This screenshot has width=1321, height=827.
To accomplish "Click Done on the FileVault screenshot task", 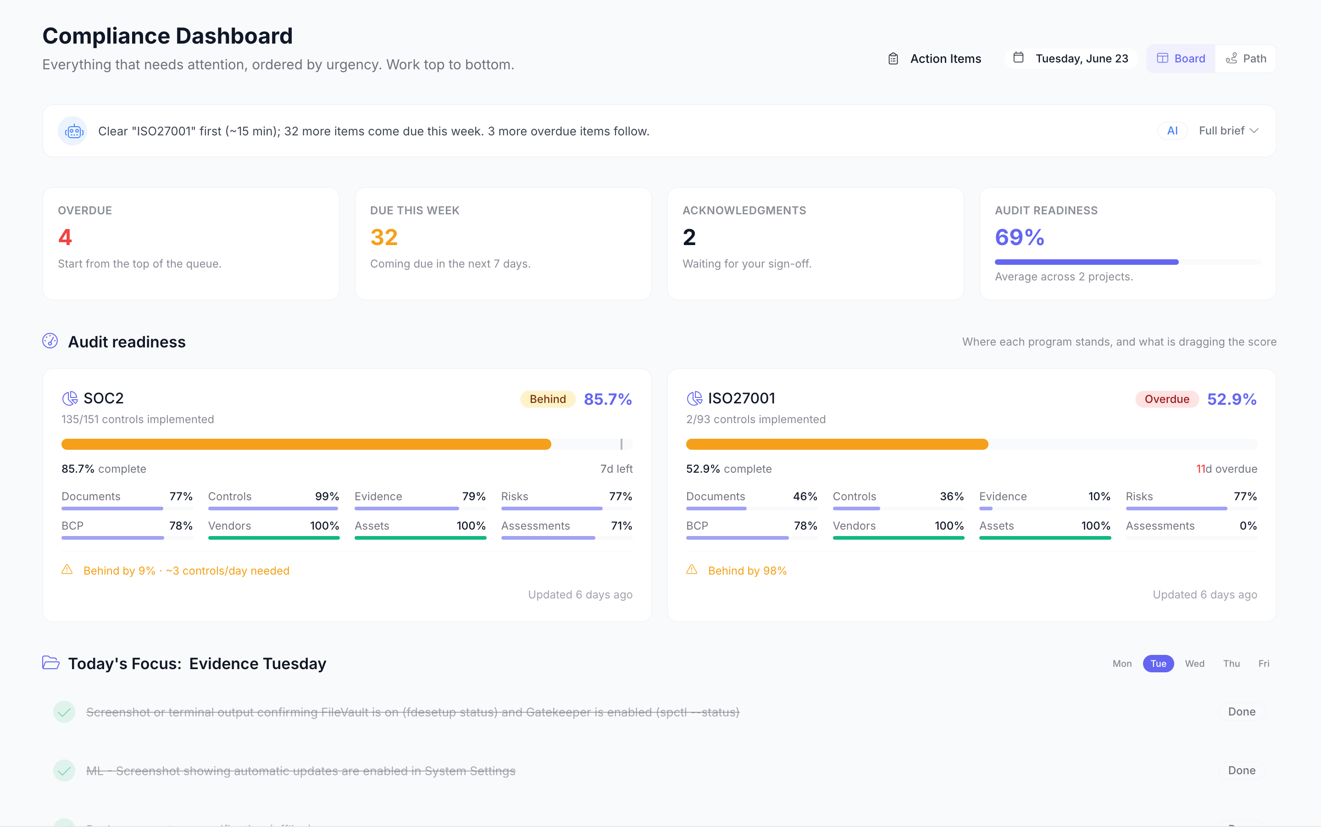I will [1242, 712].
